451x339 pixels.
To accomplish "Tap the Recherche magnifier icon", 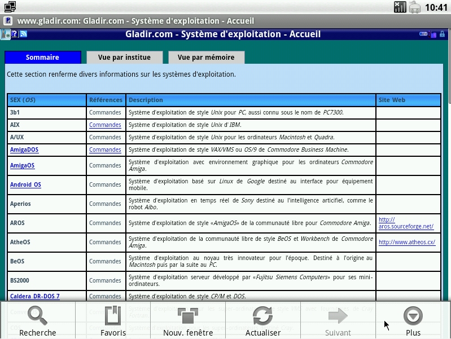I will tap(37, 316).
